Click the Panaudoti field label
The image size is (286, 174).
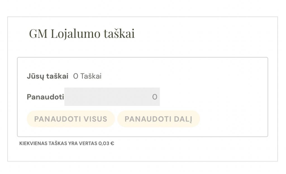pyautogui.click(x=45, y=97)
